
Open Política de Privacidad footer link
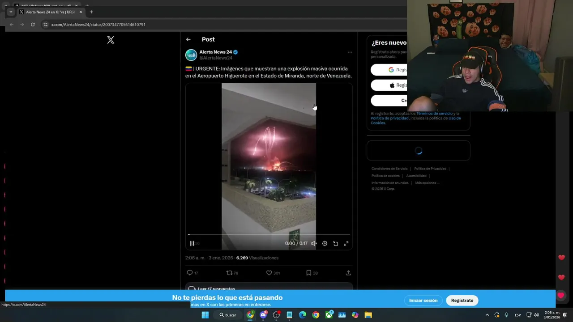(x=430, y=169)
